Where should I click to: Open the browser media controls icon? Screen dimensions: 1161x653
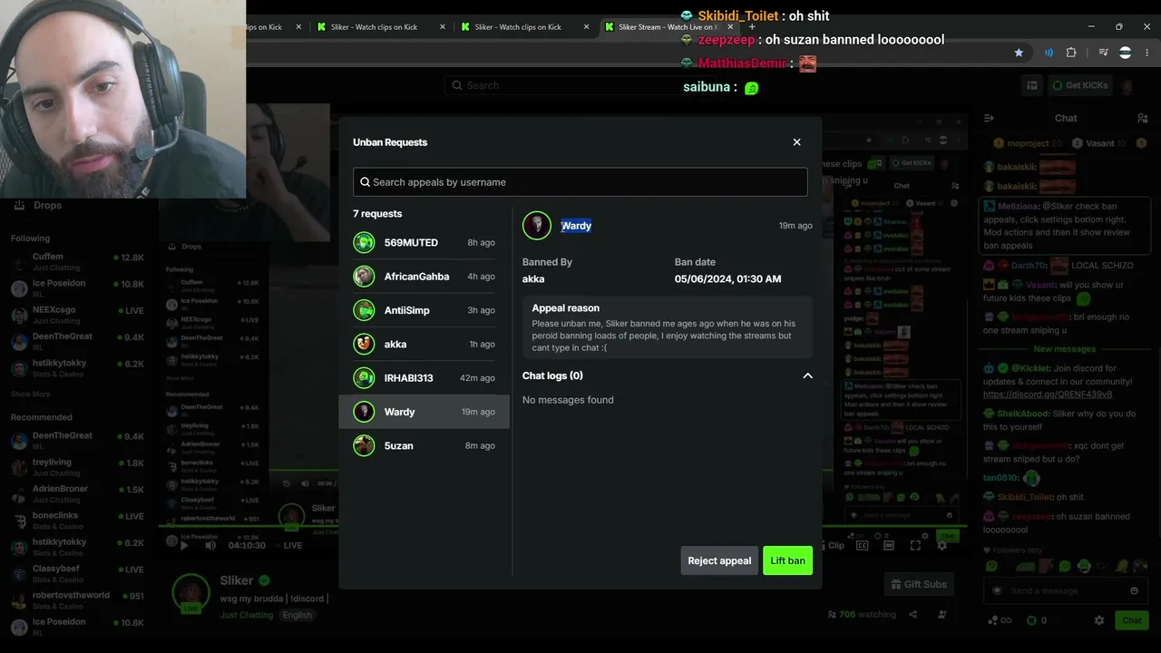coord(1103,53)
